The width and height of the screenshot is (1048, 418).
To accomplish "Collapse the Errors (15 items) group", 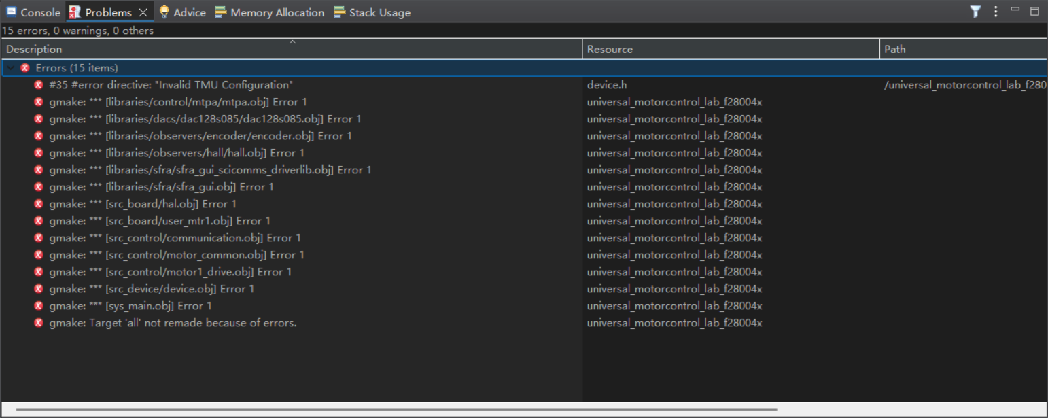I will point(11,68).
